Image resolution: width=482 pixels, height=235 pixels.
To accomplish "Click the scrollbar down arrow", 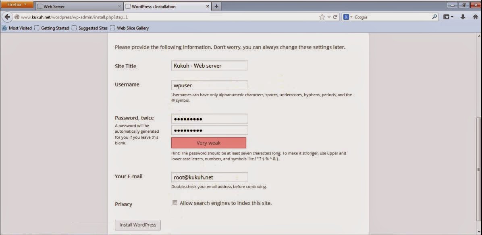I will (x=479, y=232).
